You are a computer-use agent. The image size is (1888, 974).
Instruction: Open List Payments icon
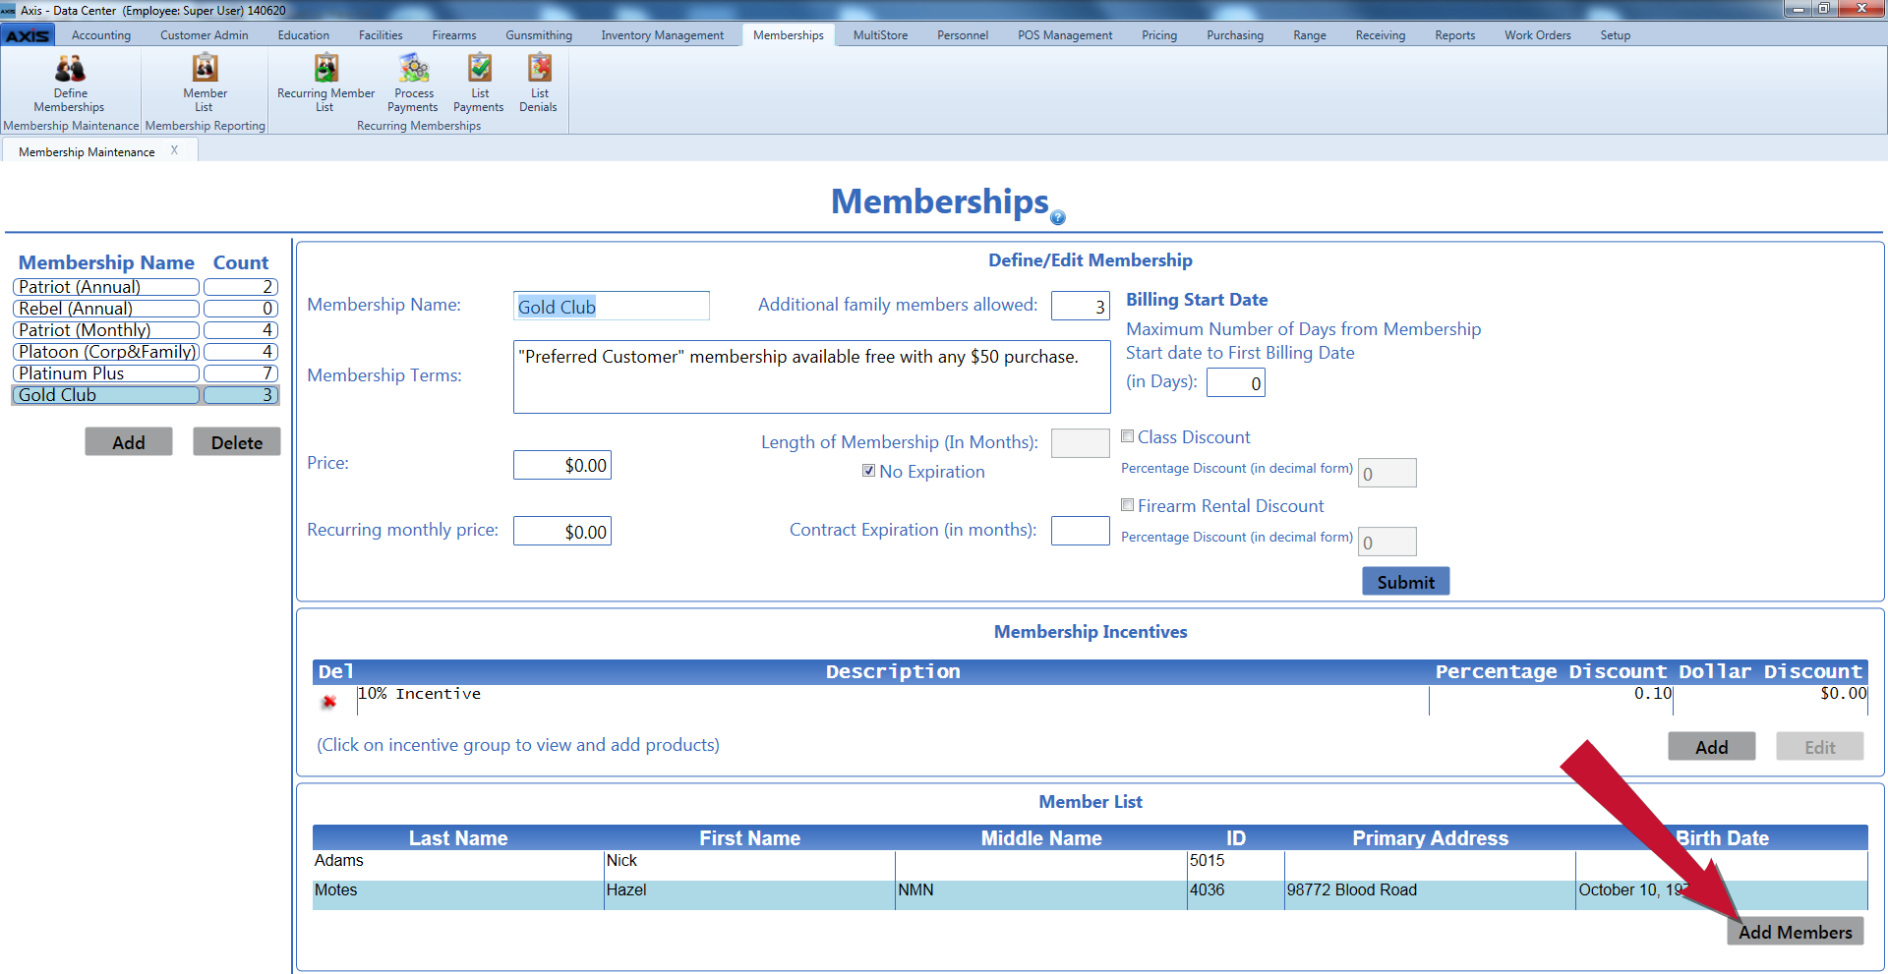[x=479, y=83]
